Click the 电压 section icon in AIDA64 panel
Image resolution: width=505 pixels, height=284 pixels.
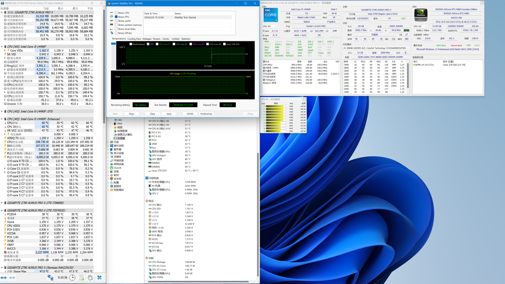(147, 201)
